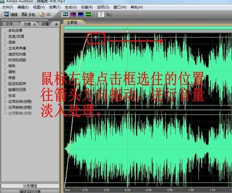Screen dimensions: 232x193
Task: Switch to the 文件 panel tab
Action: click(9, 24)
